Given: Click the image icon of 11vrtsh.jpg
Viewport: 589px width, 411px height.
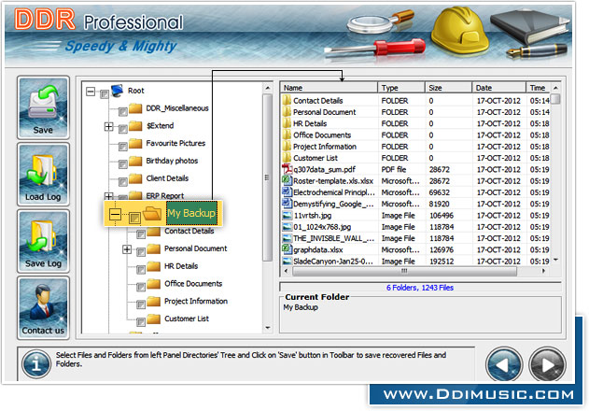Looking at the screenshot, I should point(287,216).
